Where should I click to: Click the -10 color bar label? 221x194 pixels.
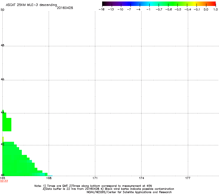[120, 10]
